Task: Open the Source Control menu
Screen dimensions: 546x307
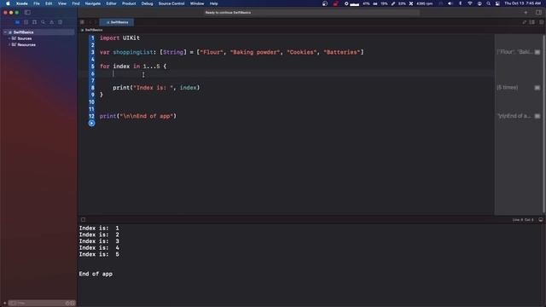Action: 171,3
